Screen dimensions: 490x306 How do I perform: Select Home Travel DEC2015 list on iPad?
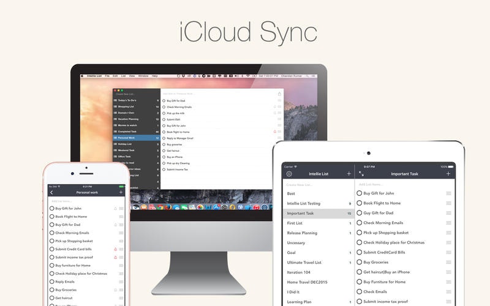318,282
